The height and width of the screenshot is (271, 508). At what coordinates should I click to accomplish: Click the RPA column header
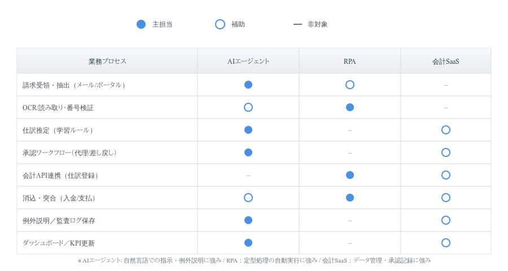tap(350, 61)
